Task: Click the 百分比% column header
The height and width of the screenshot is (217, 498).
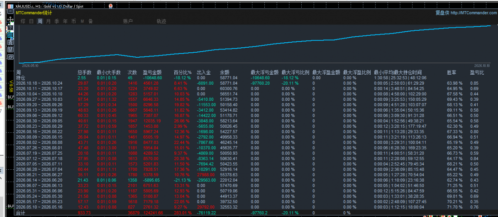Action: (183, 72)
